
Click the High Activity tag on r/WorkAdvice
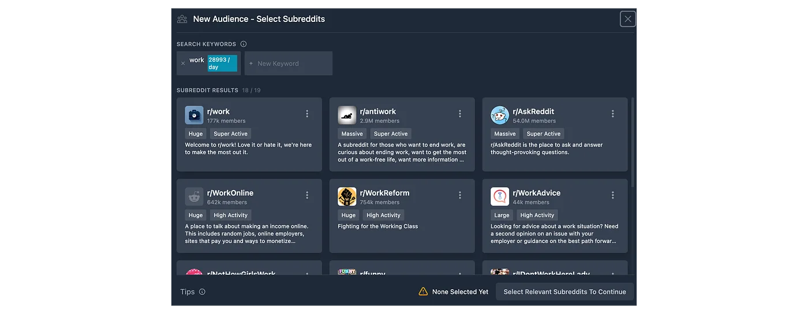point(537,215)
